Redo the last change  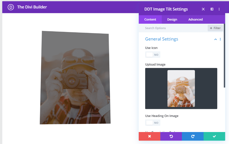[193, 136]
